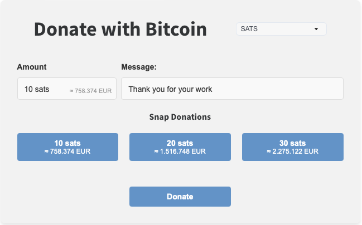
Task: Click the Snap Donations label
Action: point(180,118)
